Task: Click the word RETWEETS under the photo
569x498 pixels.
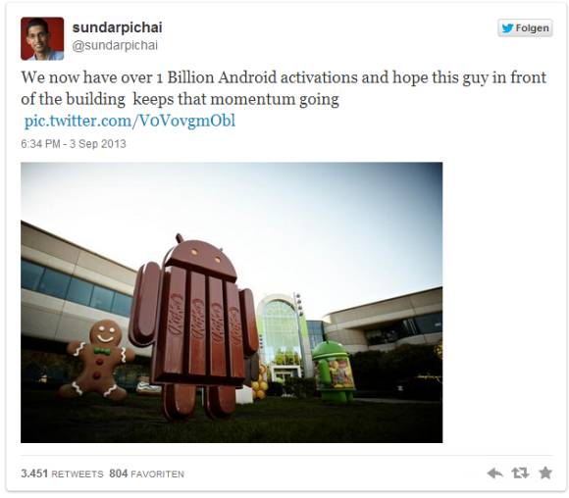Action: click(x=78, y=474)
